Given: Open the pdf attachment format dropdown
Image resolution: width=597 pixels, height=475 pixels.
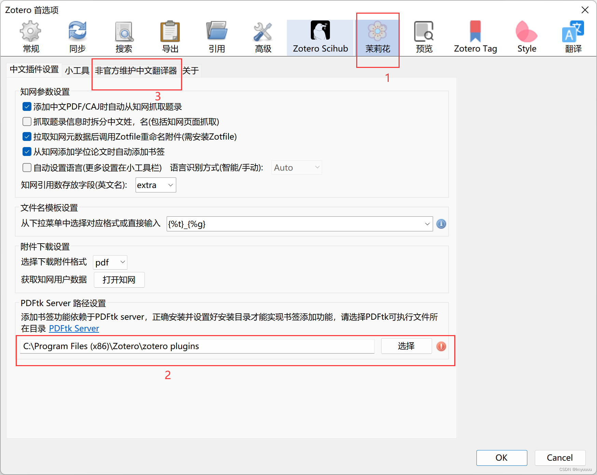Looking at the screenshot, I should point(110,262).
